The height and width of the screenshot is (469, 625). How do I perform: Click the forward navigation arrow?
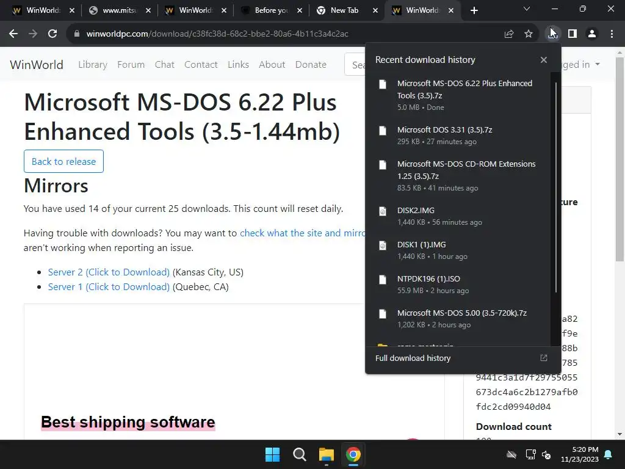[33, 34]
